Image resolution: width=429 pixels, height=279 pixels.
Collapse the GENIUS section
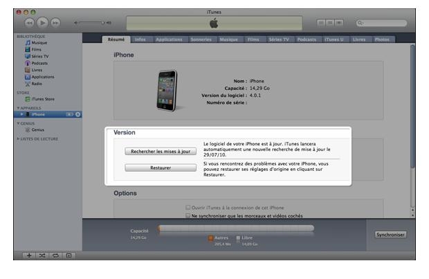pos(18,123)
